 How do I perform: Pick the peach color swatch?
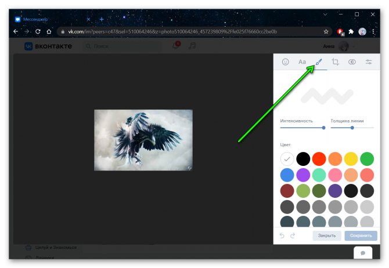[x=351, y=175]
